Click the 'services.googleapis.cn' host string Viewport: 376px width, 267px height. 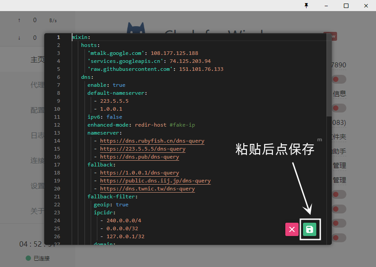pos(125,61)
